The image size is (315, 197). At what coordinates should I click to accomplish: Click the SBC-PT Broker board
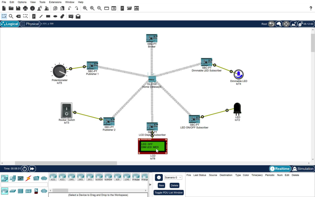[152, 38]
